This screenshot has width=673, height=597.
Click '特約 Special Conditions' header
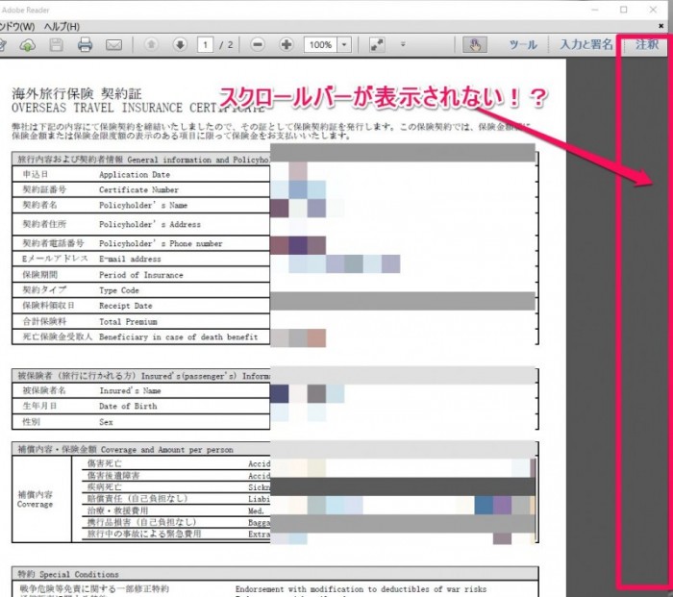pos(68,574)
